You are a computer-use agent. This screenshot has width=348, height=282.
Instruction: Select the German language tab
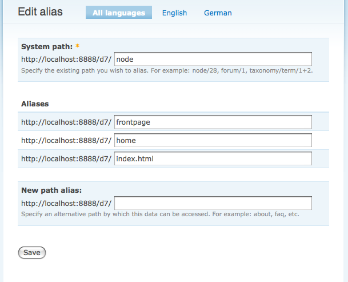point(218,13)
